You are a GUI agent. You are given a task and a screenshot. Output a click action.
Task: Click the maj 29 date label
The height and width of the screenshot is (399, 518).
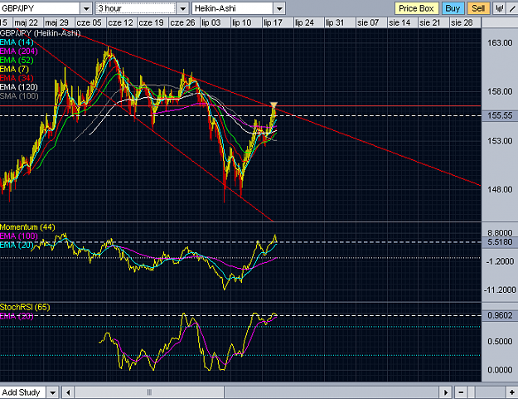(x=56, y=22)
